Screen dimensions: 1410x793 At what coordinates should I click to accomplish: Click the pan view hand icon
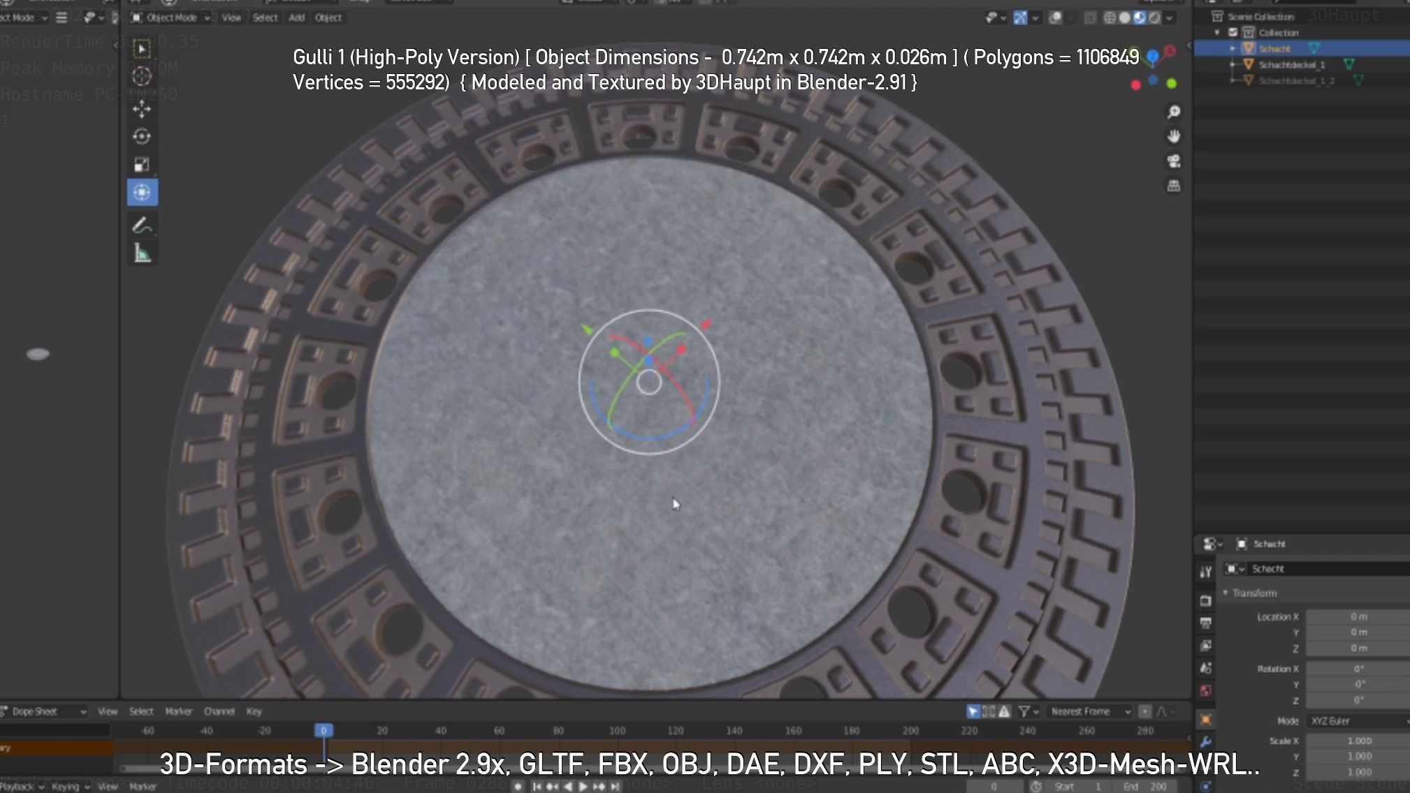click(x=1174, y=136)
